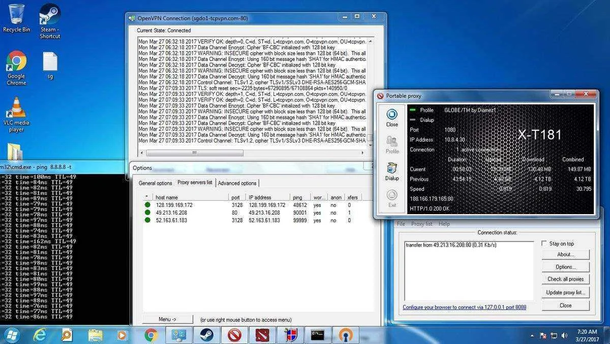
Task: Select the sg file on desktop
Action: [50, 66]
